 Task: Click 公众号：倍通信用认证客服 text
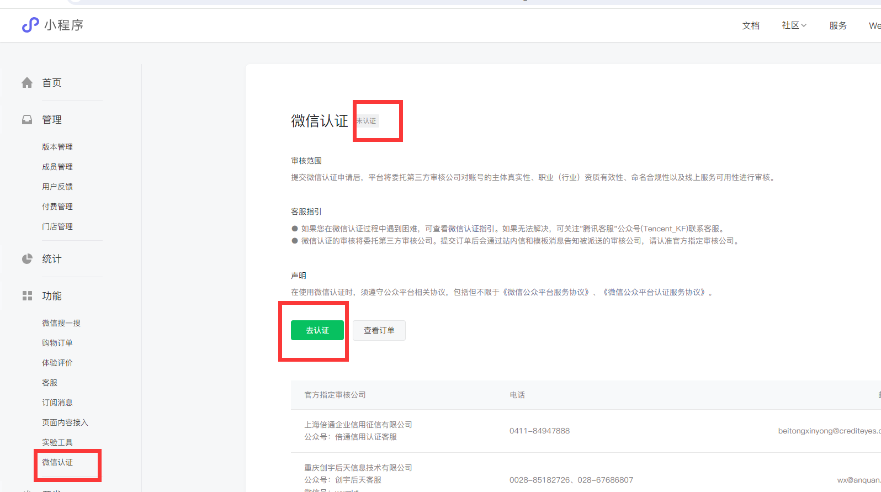(351, 437)
